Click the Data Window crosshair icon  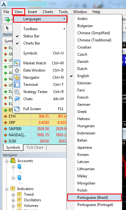coord(17,70)
